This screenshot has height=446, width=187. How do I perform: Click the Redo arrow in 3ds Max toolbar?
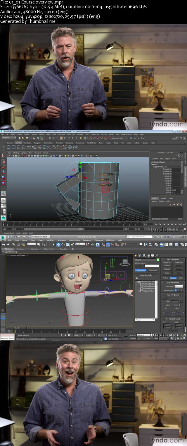8,245
